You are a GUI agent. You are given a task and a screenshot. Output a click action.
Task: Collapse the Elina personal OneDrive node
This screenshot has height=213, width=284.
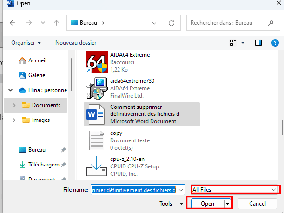[11, 90]
